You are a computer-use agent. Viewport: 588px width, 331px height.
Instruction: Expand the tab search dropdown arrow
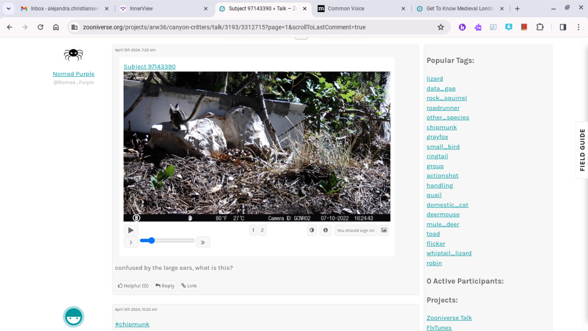pyautogui.click(x=8, y=9)
